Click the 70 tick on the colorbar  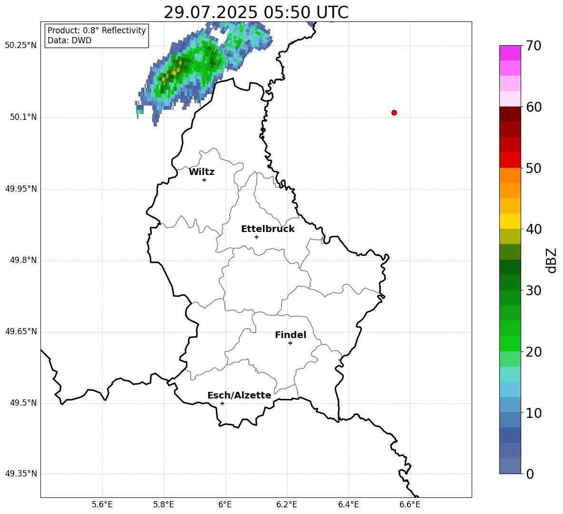(x=534, y=46)
